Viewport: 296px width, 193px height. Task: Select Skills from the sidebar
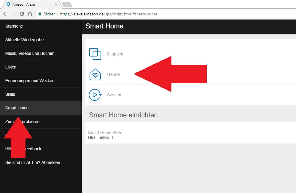click(10, 94)
